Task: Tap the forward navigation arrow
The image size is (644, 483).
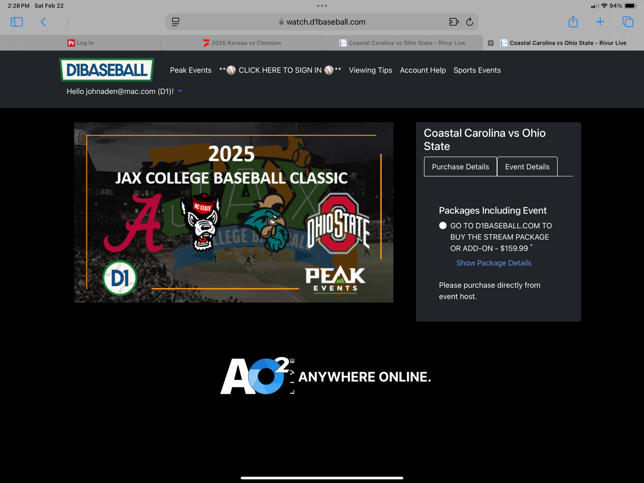Action: [x=67, y=22]
